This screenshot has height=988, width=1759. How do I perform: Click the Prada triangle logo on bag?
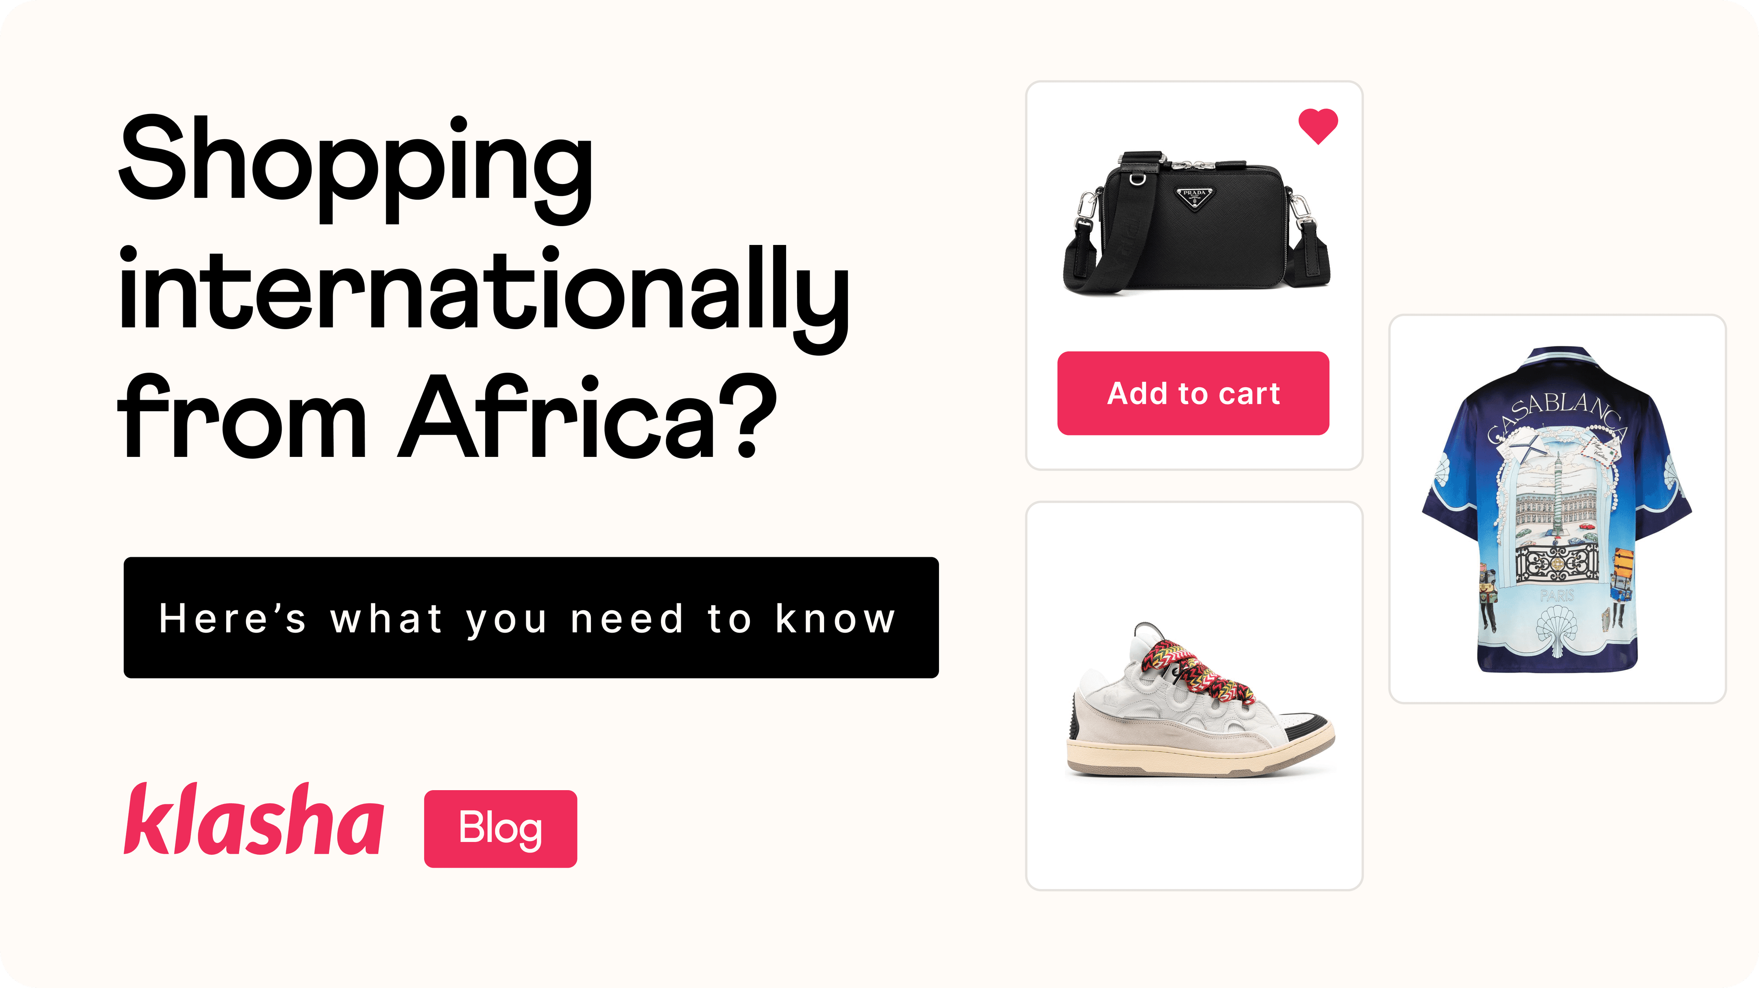(x=1194, y=198)
